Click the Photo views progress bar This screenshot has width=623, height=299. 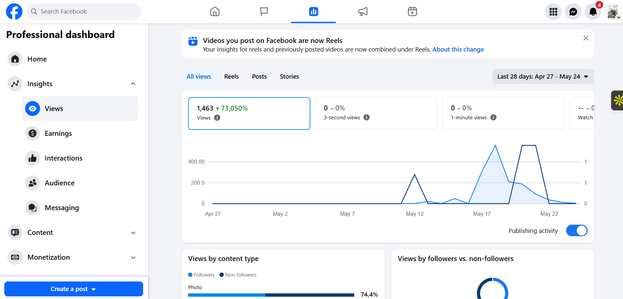tap(271, 295)
